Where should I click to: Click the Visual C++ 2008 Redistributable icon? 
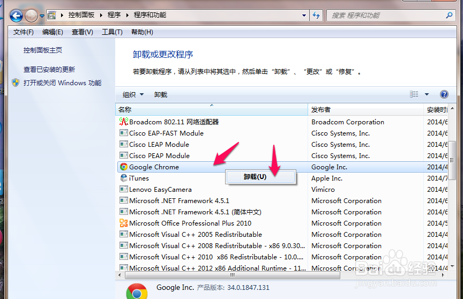click(124, 245)
